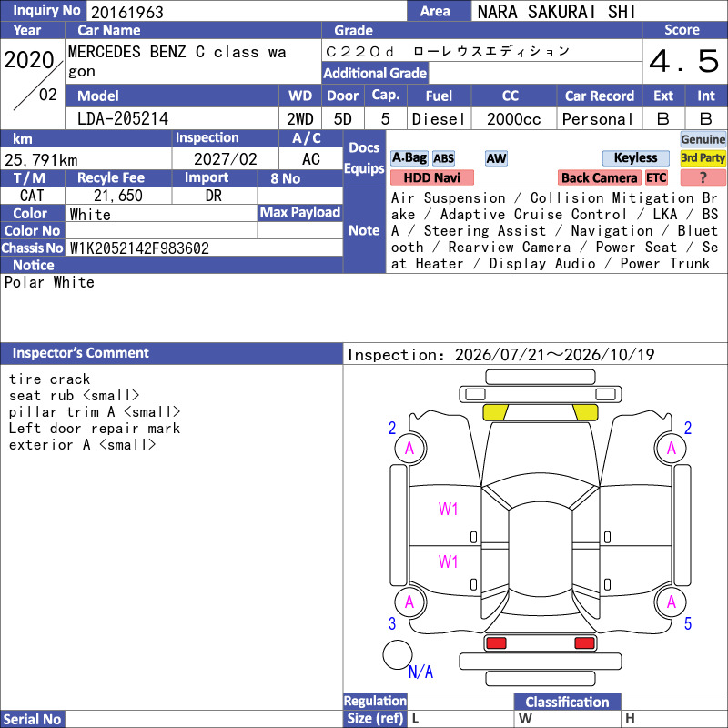Click the red right taillight on diagram
The height and width of the screenshot is (728, 728).
[584, 643]
